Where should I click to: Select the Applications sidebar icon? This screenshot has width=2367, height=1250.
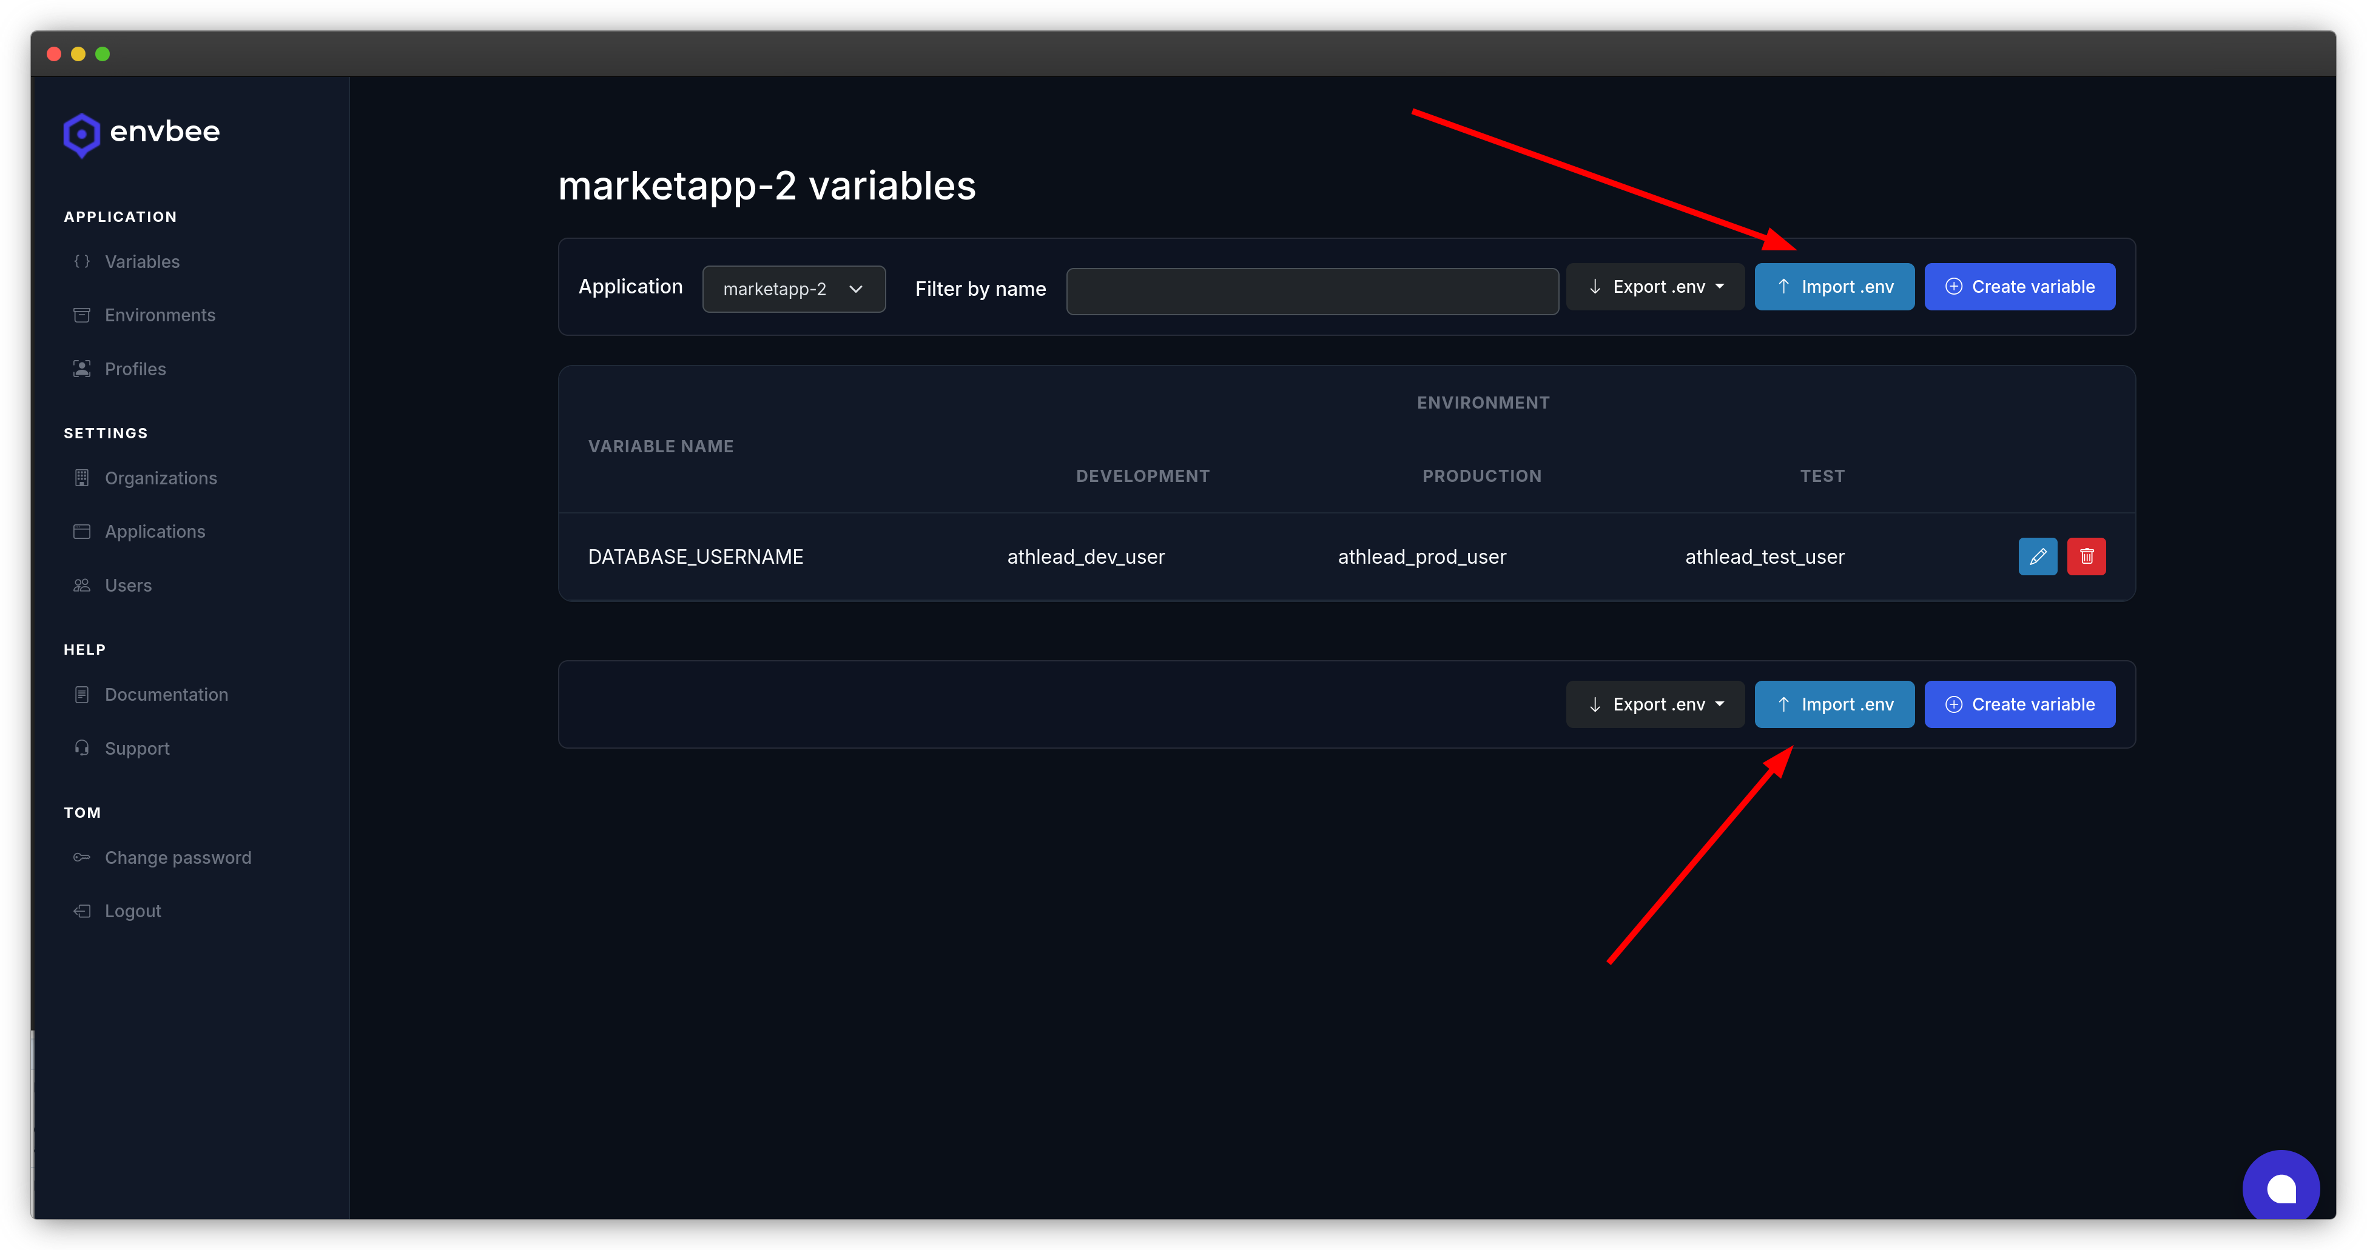pos(82,531)
